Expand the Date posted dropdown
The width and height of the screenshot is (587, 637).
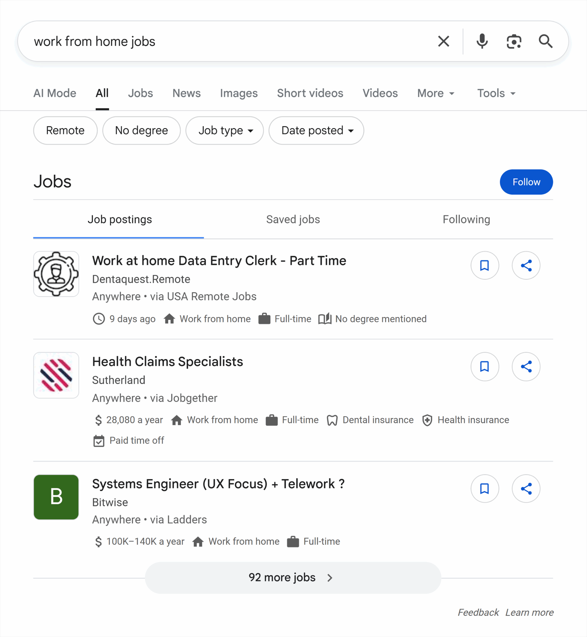tap(316, 130)
